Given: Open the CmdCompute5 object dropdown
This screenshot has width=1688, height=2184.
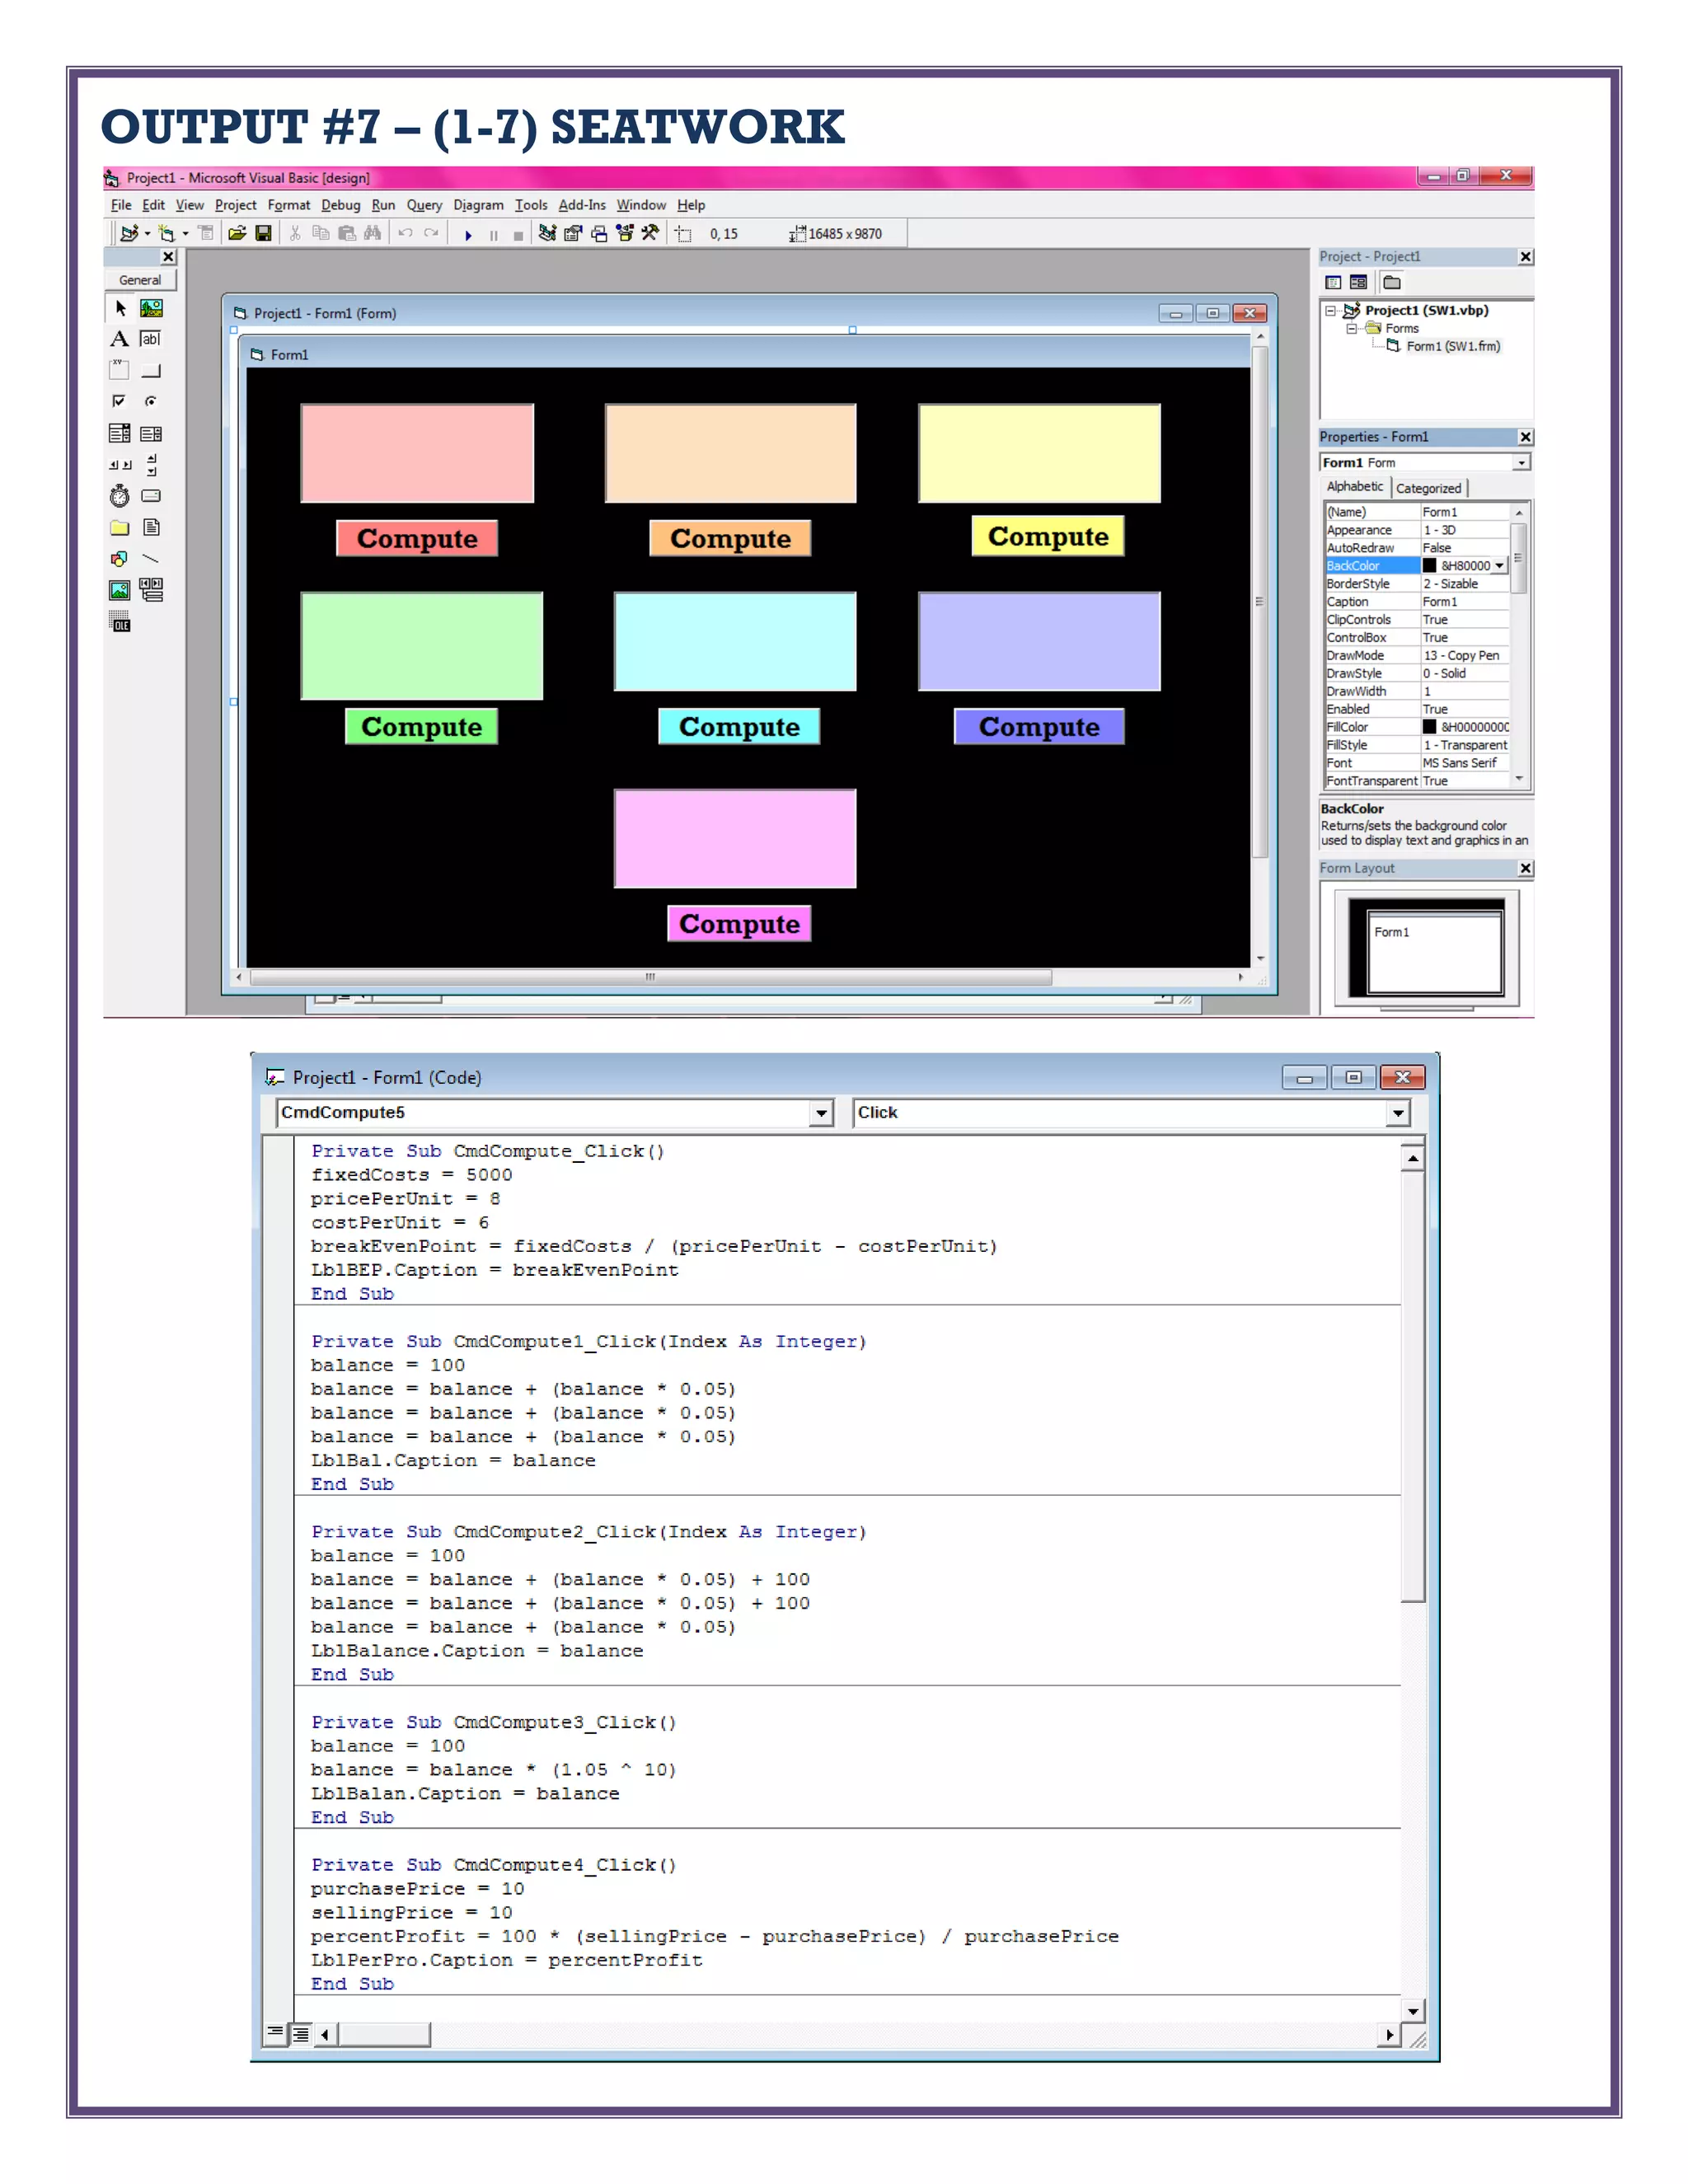Looking at the screenshot, I should click(x=820, y=1113).
